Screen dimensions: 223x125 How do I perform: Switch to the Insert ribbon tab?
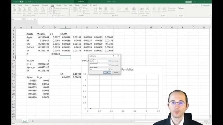coord(27,5)
